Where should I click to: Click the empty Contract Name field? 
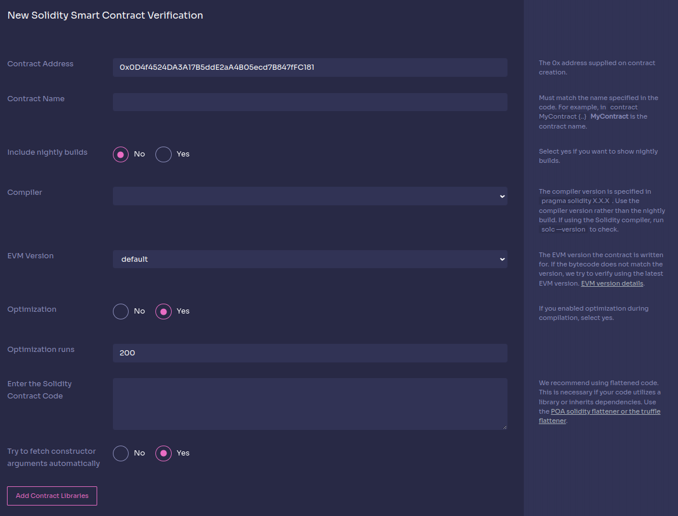tap(310, 102)
